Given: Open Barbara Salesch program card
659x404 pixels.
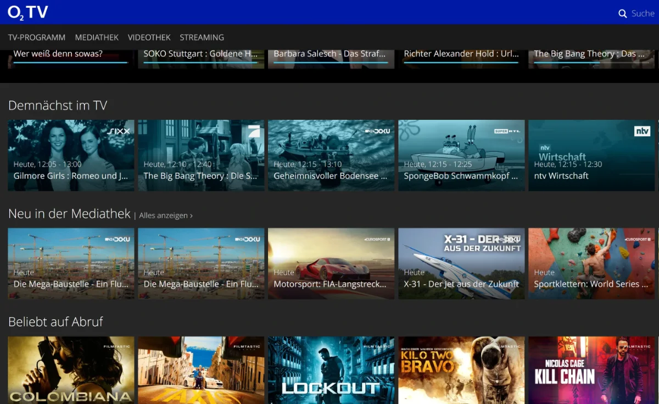Looking at the screenshot, I should pyautogui.click(x=331, y=59).
